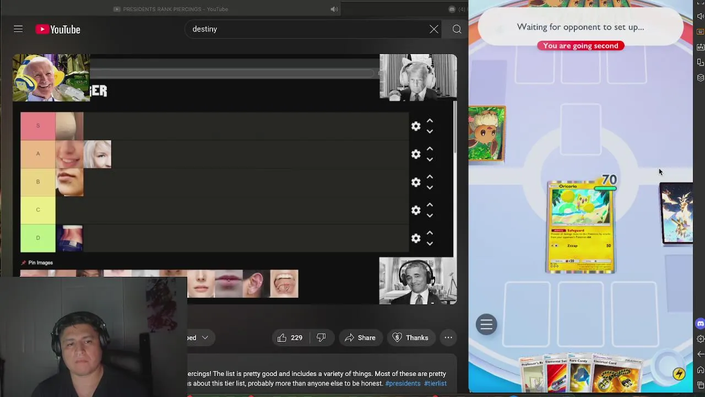The image size is (705, 397).
Task: Move the D tier row up
Action: point(430,233)
